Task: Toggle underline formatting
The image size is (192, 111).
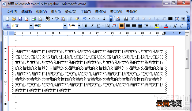Action: (x=98, y=26)
